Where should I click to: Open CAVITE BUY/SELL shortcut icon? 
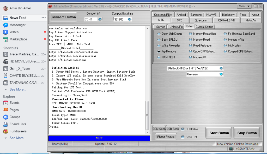pyautogui.click(x=6, y=76)
